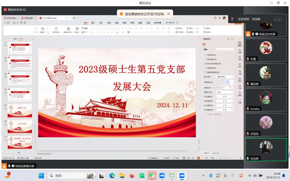Expand the 图片填充 source dropdown
290x181 pixels.
(x=225, y=77)
